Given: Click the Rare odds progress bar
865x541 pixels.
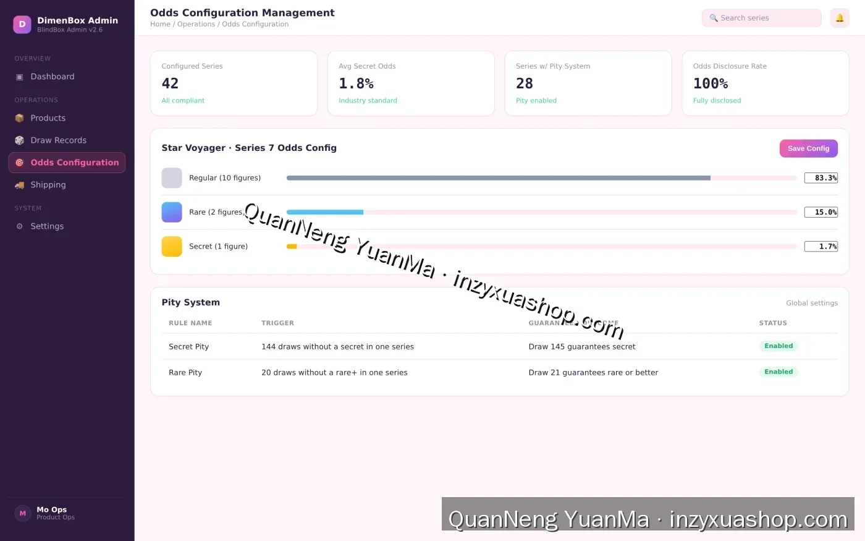Looking at the screenshot, I should pos(541,212).
